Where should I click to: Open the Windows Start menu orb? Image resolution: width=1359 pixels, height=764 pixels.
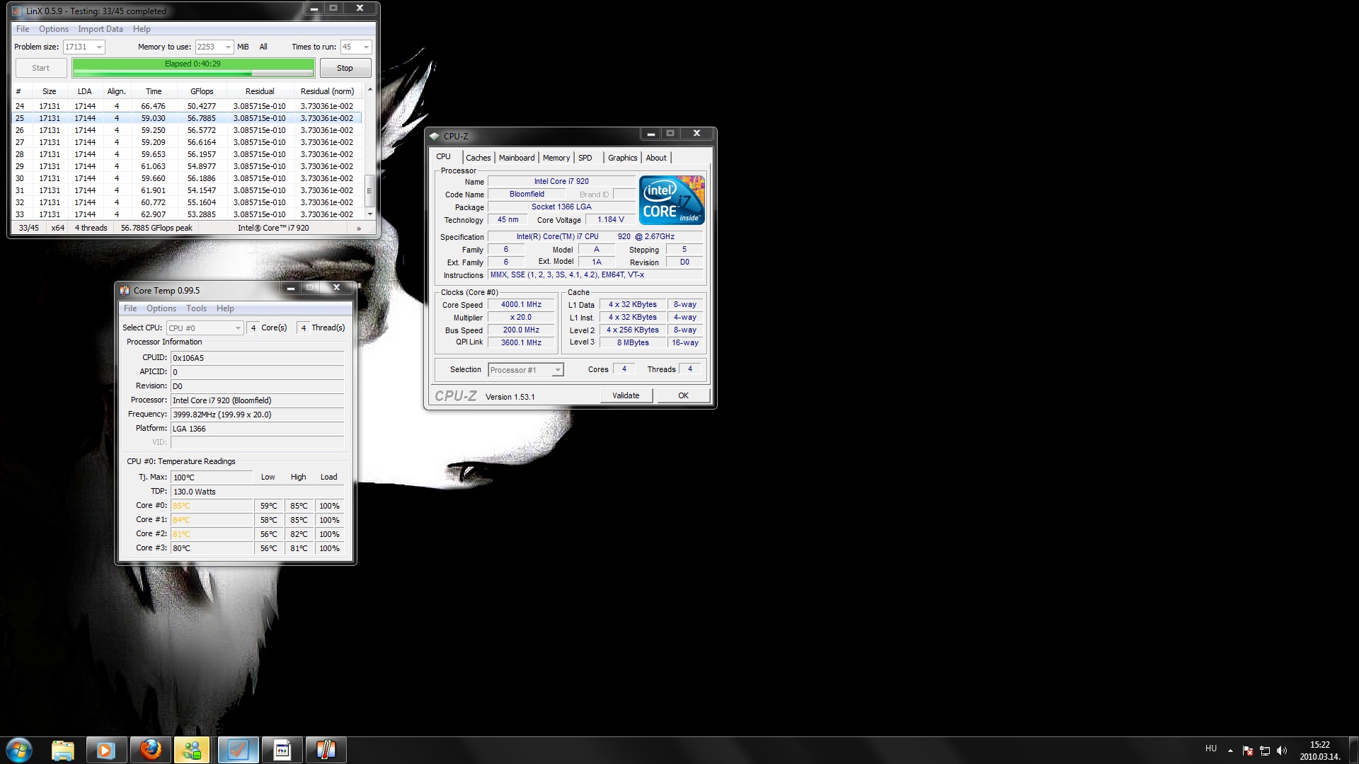(19, 750)
